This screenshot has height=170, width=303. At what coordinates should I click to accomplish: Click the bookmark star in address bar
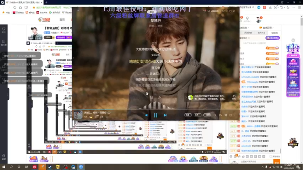(x=34, y=7)
